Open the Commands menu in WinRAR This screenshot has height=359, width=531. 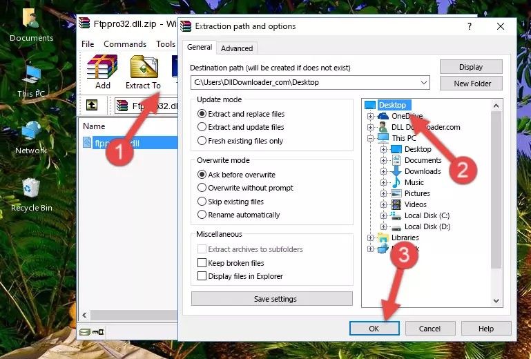tap(125, 44)
